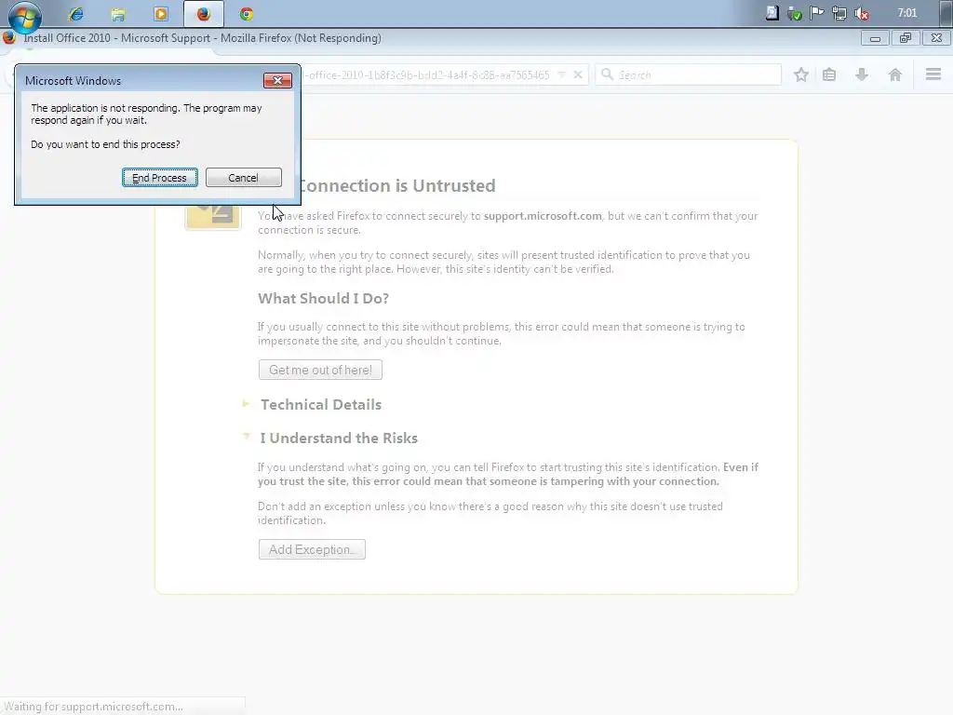Open the security shield tray icon
953x715 pixels.
click(795, 13)
